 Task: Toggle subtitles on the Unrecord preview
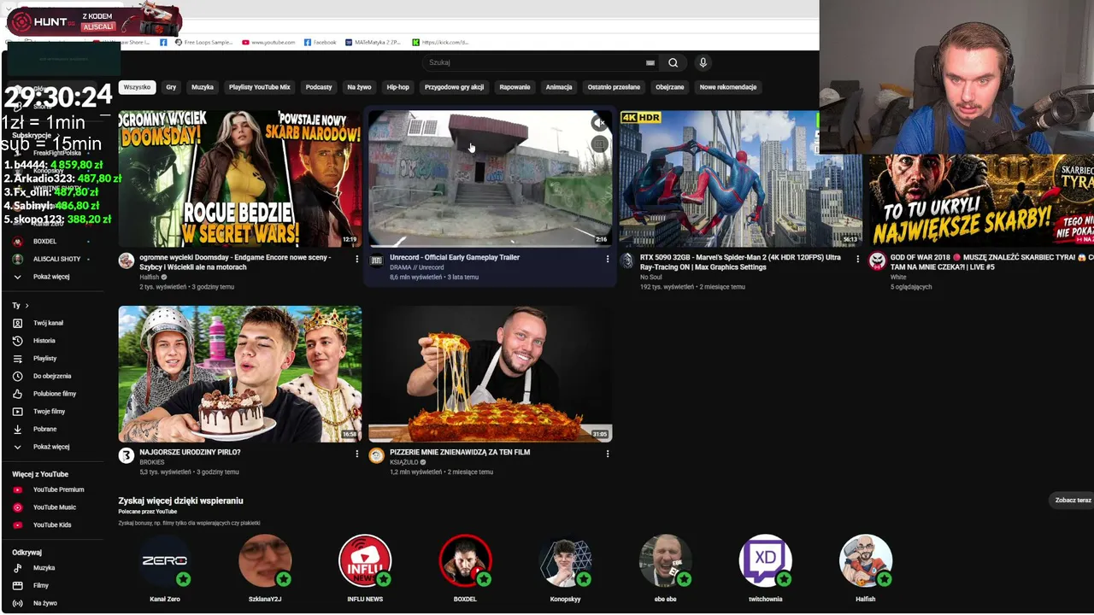point(599,144)
